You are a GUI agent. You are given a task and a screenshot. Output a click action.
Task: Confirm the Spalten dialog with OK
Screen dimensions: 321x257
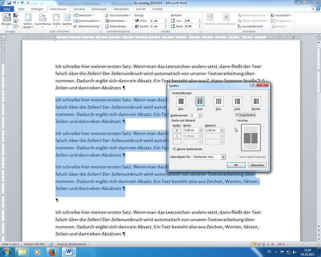[236, 165]
